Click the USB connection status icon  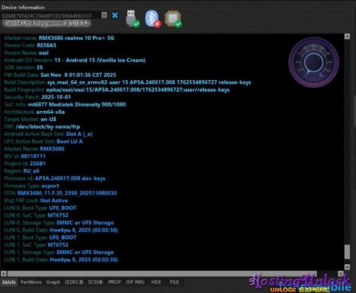click(132, 18)
